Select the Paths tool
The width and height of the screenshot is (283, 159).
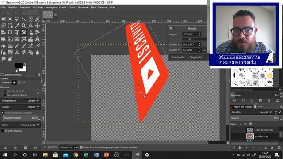click(x=10, y=26)
